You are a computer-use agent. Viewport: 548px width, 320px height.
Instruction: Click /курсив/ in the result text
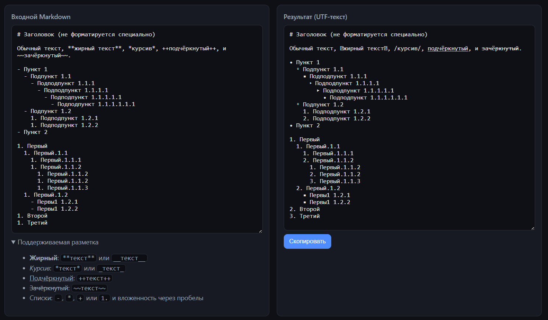click(407, 48)
